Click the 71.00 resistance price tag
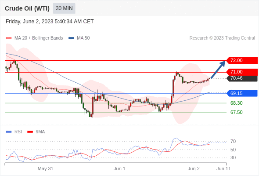Viewport: 259px width, 176px height. click(x=242, y=72)
